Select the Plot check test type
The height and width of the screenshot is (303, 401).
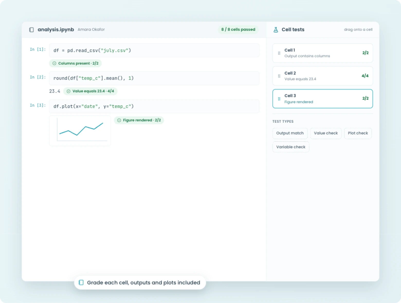click(358, 133)
